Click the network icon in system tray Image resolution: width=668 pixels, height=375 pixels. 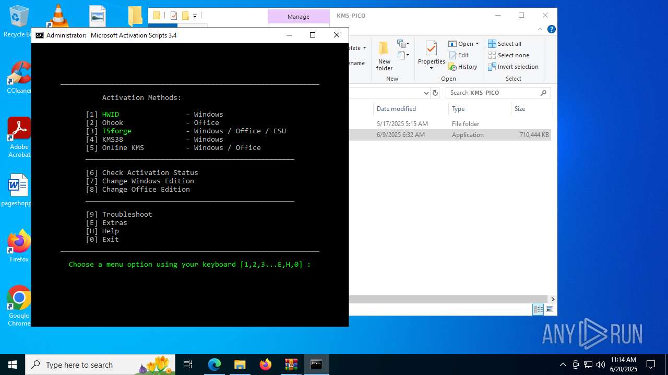tap(588, 365)
